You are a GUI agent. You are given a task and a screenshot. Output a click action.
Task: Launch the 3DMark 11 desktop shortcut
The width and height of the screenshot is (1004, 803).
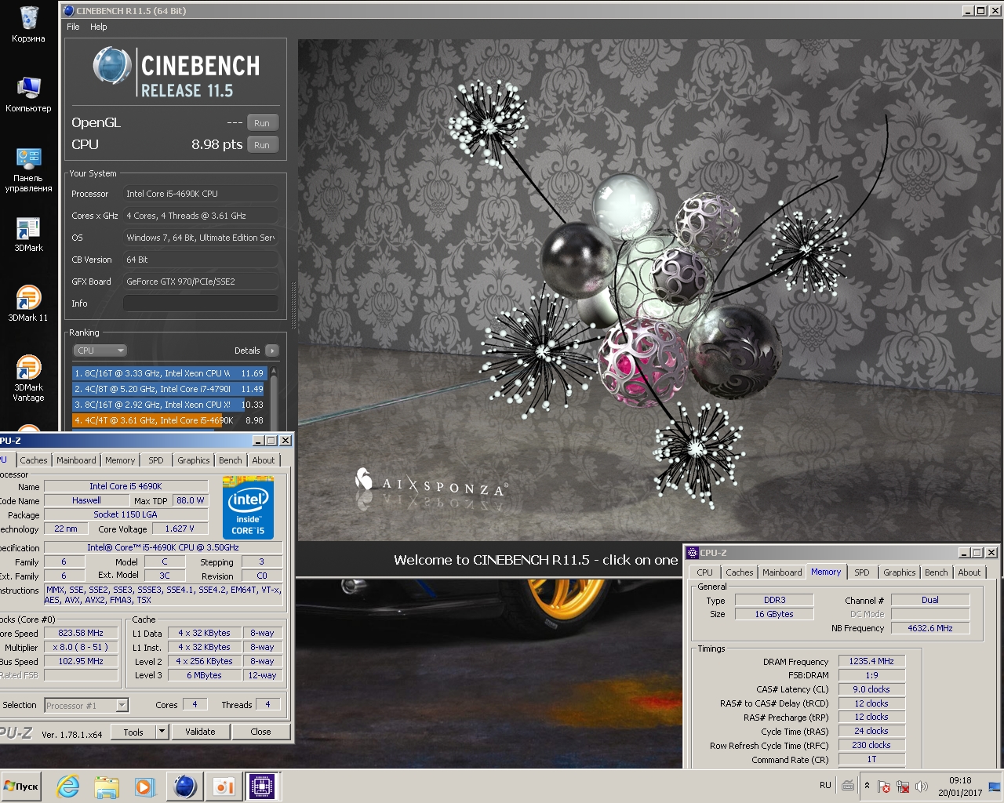[x=28, y=303]
